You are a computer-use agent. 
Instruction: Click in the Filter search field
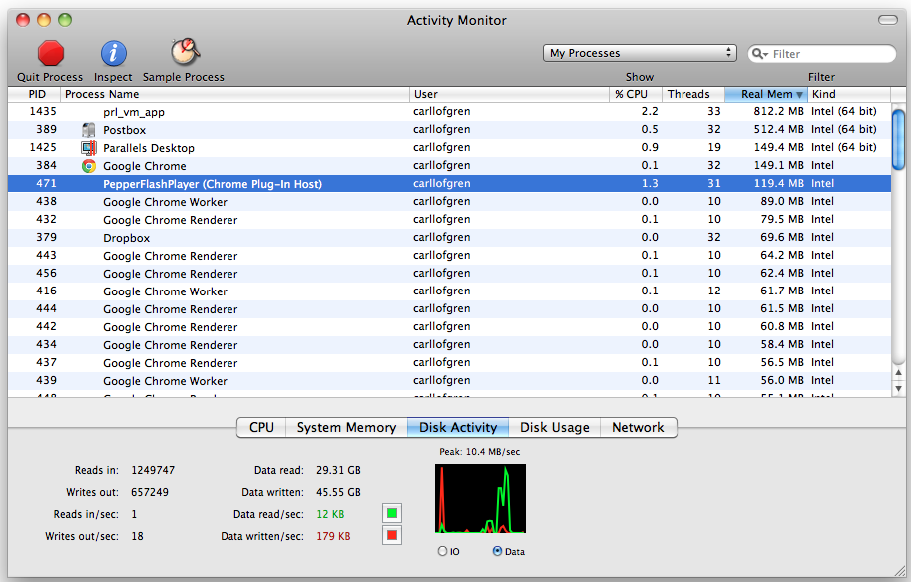(821, 54)
